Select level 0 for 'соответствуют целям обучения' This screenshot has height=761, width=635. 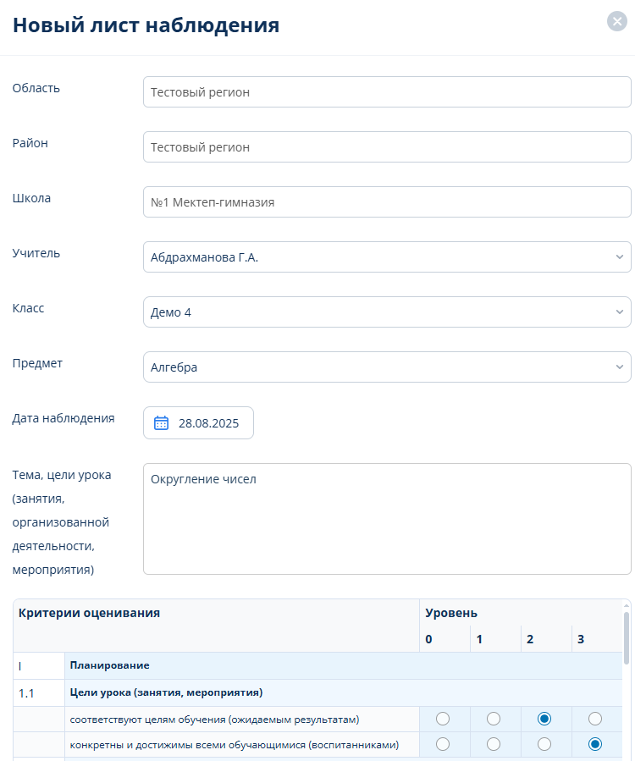443,719
